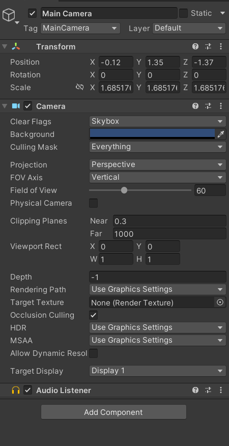The height and width of the screenshot is (446, 229).
Task: Enable Physical Camera checkbox
Action: click(93, 203)
